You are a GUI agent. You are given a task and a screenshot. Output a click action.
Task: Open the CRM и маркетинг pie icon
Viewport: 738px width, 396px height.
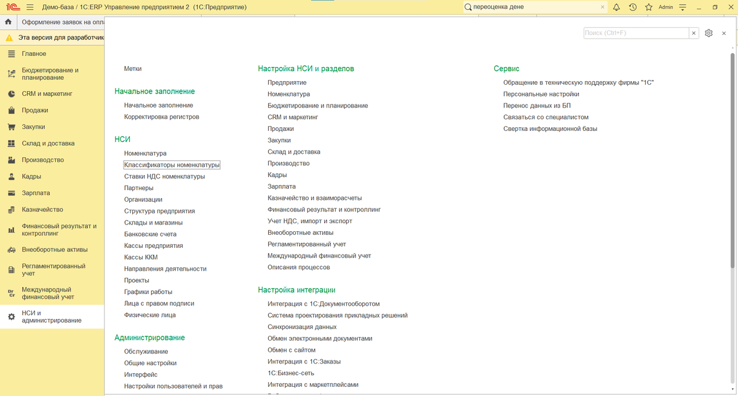[x=10, y=94]
